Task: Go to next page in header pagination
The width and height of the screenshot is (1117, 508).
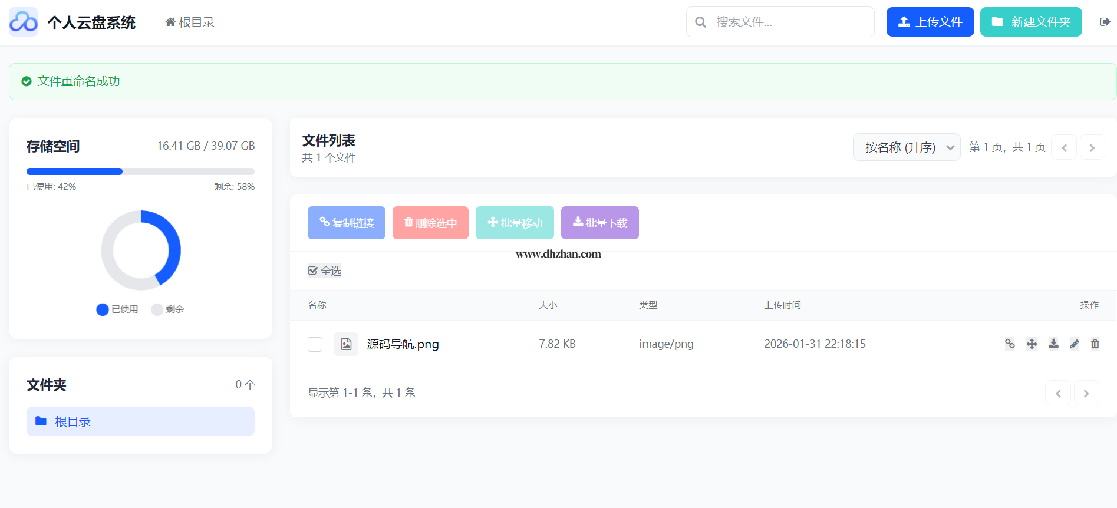Action: coord(1092,147)
